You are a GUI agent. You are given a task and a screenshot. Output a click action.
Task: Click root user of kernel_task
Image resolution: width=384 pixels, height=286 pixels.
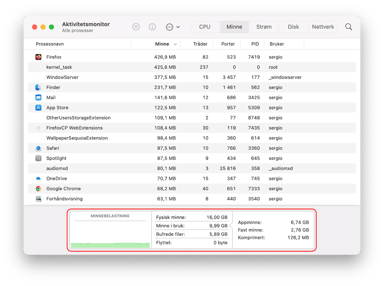pos(273,67)
